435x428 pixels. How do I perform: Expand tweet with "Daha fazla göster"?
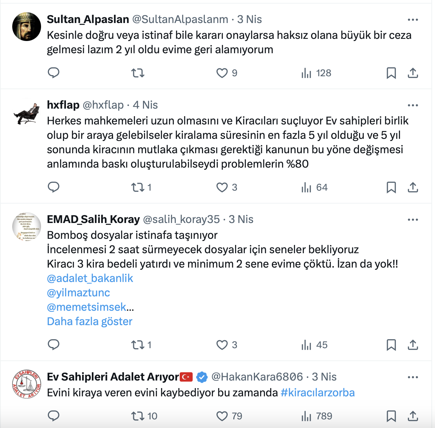(x=90, y=321)
